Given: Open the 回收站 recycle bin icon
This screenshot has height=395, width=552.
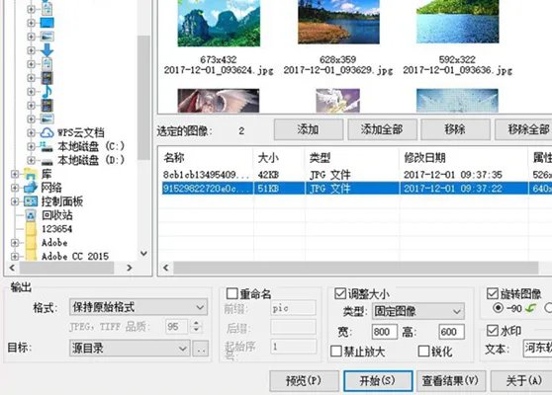Looking at the screenshot, I should [31, 215].
